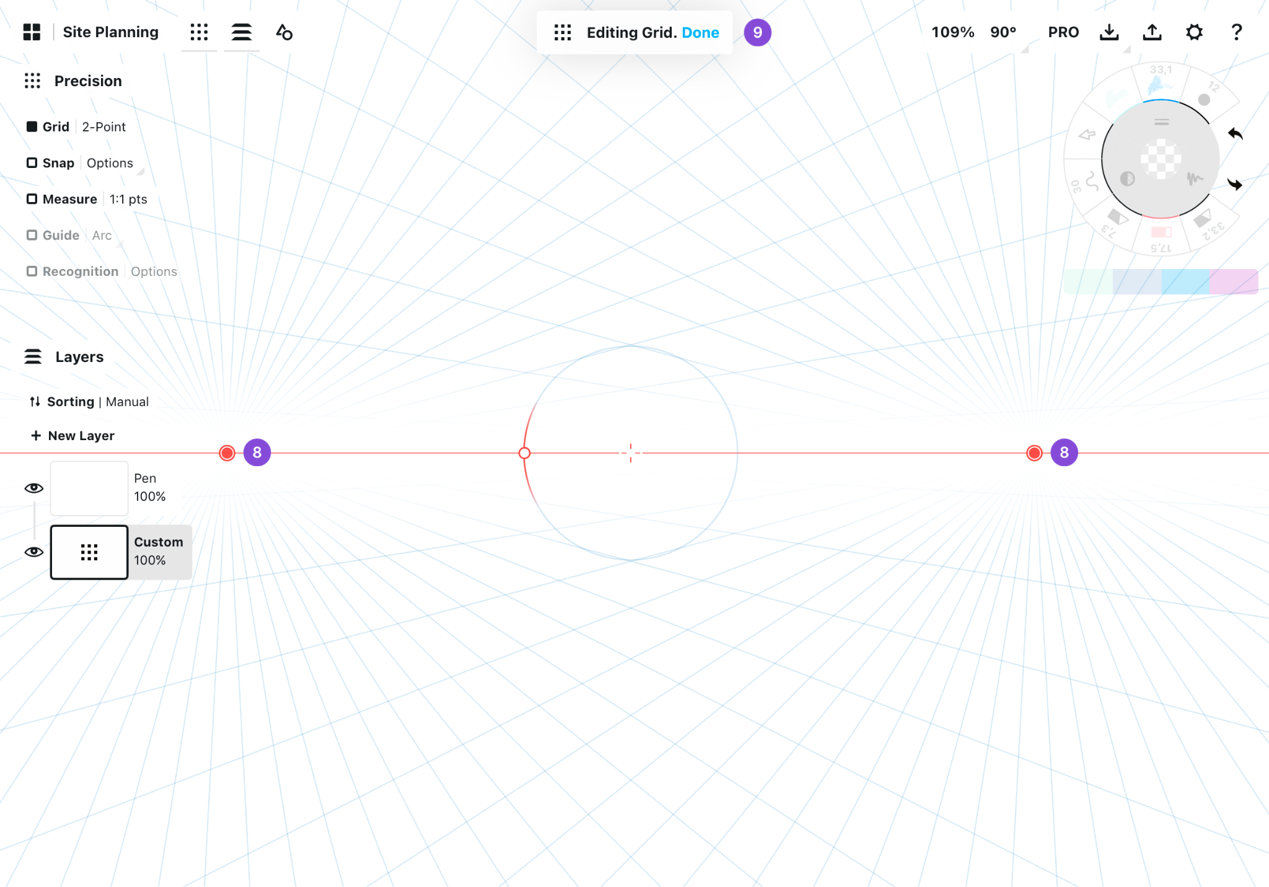Open Recognition Options

point(154,271)
